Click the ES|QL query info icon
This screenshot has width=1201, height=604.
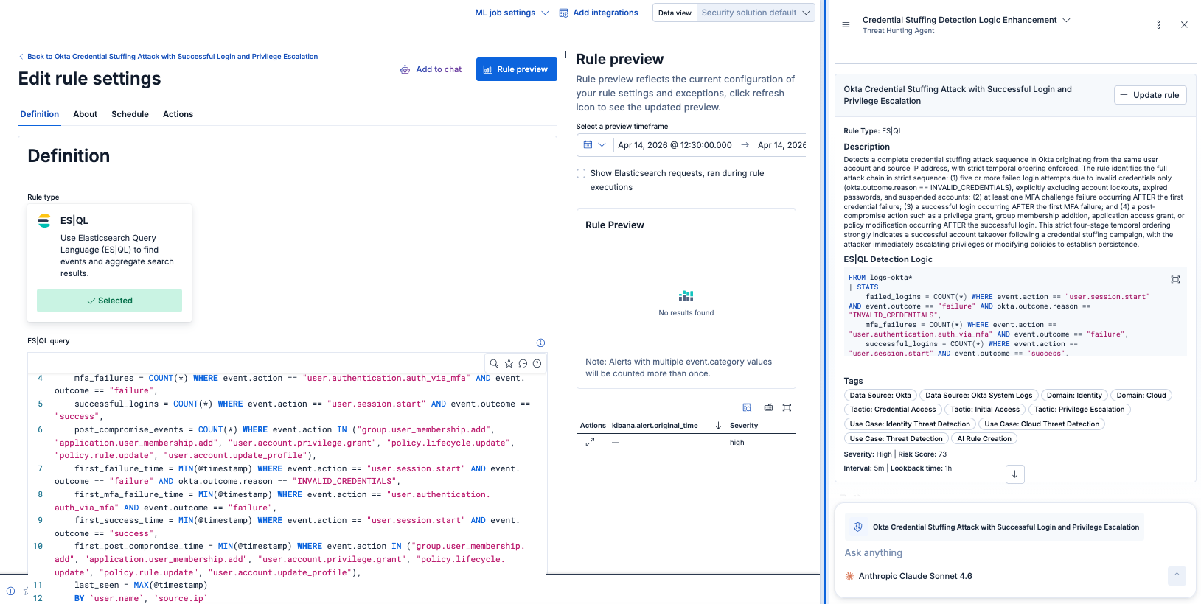[540, 343]
